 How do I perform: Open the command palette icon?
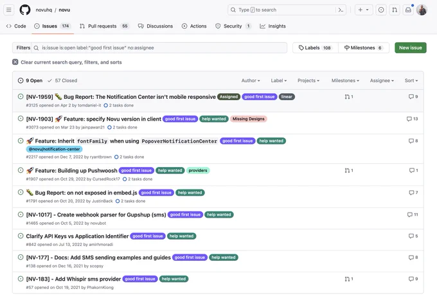341,10
